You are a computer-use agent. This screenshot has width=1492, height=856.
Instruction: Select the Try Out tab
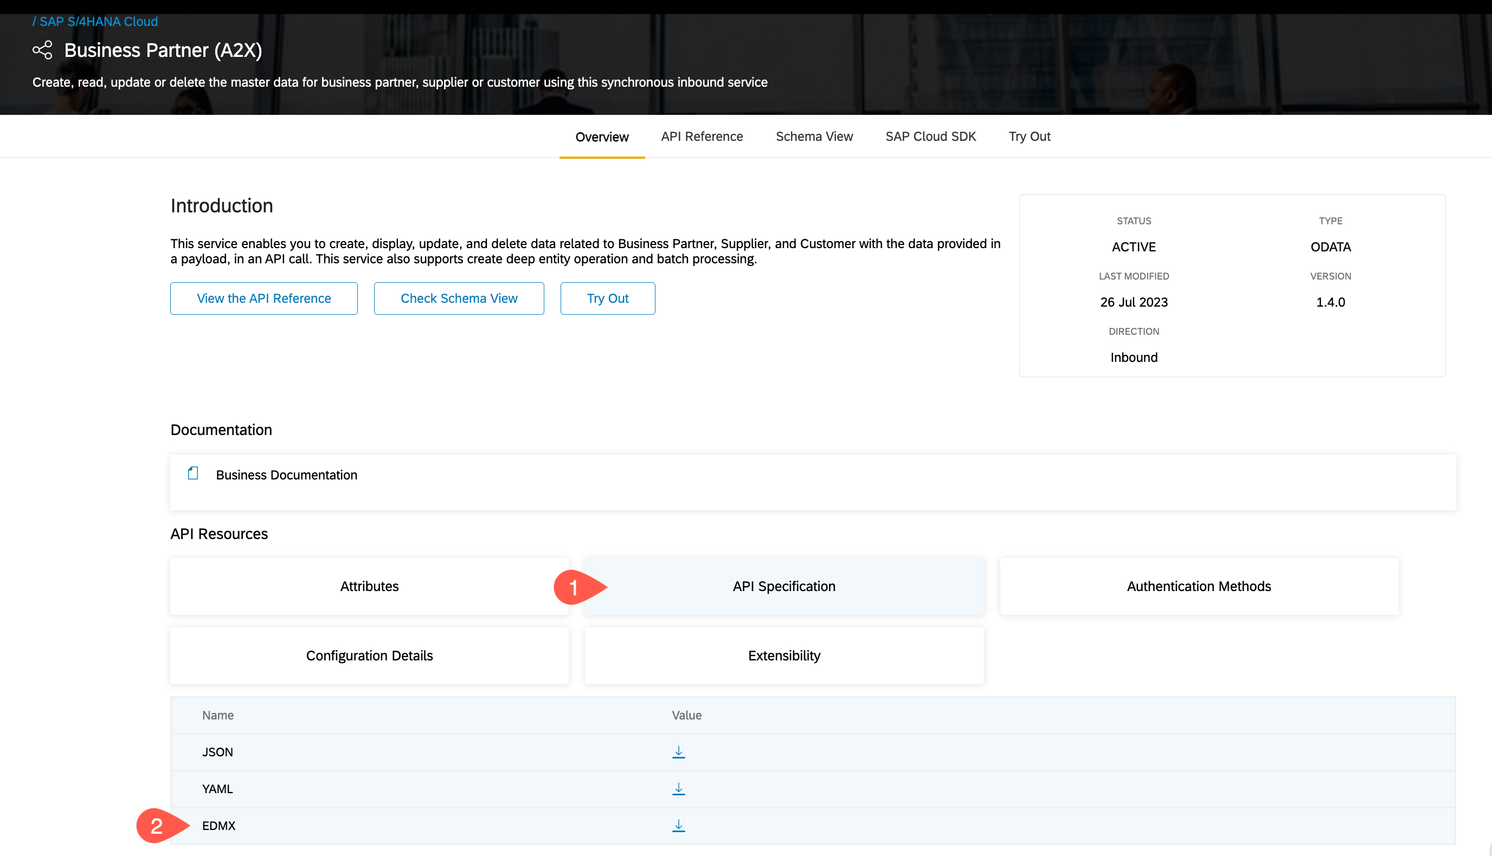coord(1029,137)
